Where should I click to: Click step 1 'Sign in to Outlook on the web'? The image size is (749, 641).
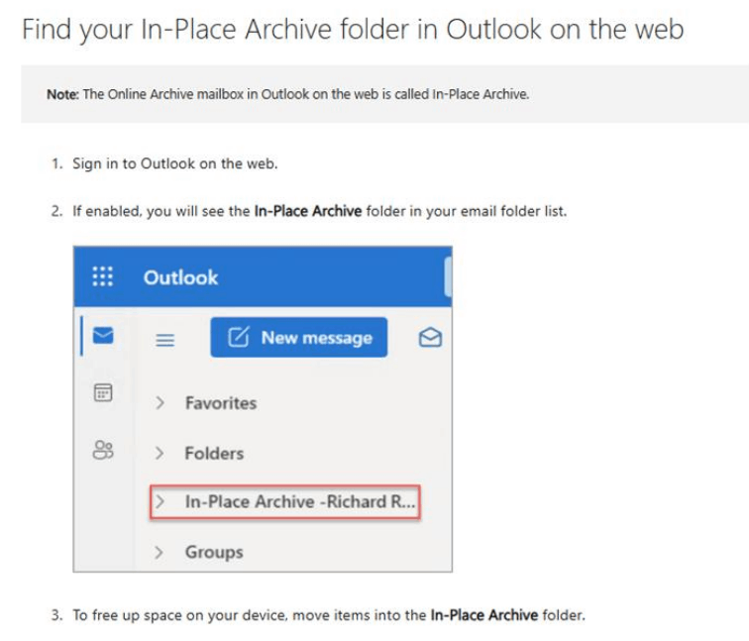point(174,163)
